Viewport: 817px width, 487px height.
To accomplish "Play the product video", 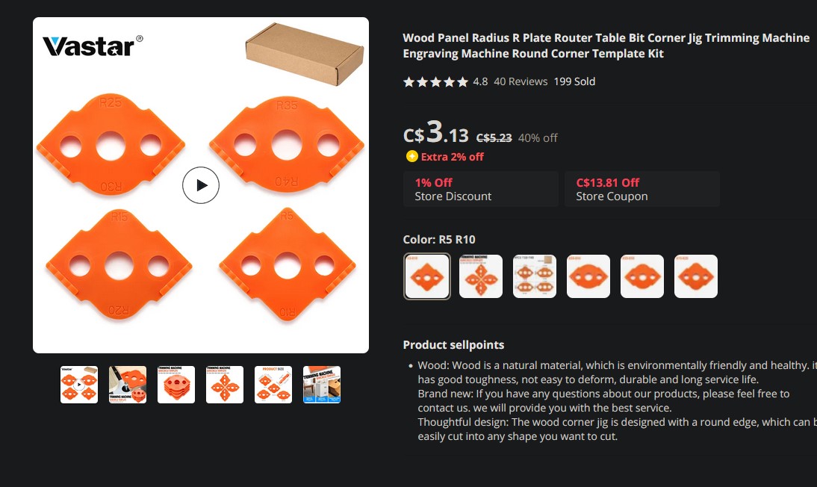I will point(201,185).
